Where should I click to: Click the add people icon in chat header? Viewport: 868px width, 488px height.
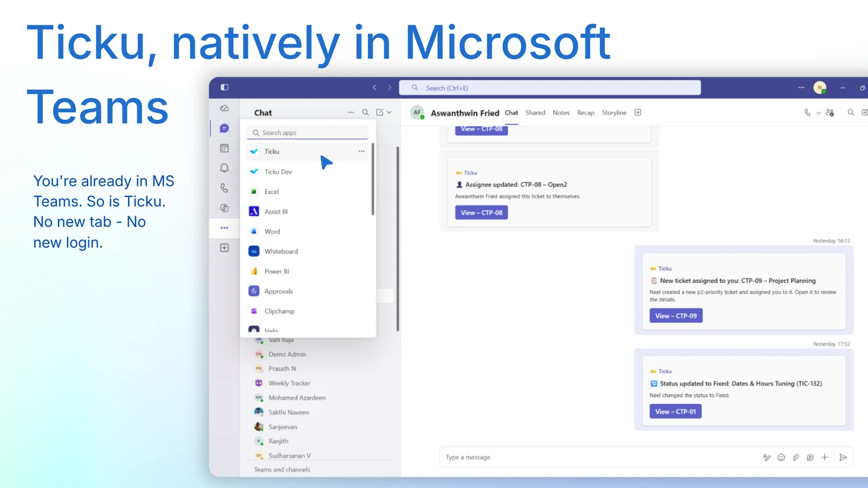pyautogui.click(x=829, y=112)
